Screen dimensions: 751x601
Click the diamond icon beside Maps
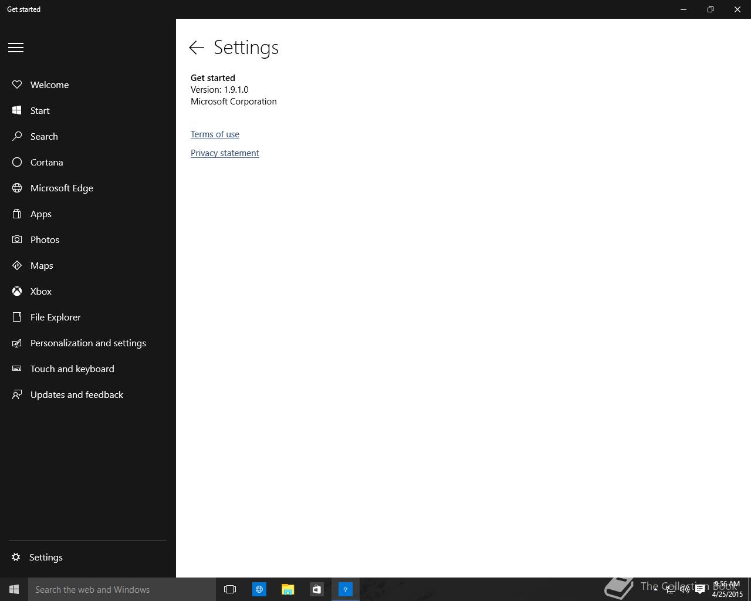[x=17, y=265]
